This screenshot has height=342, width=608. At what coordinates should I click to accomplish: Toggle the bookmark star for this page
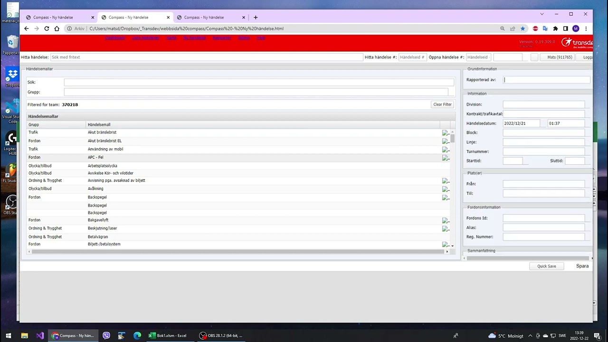(522, 28)
